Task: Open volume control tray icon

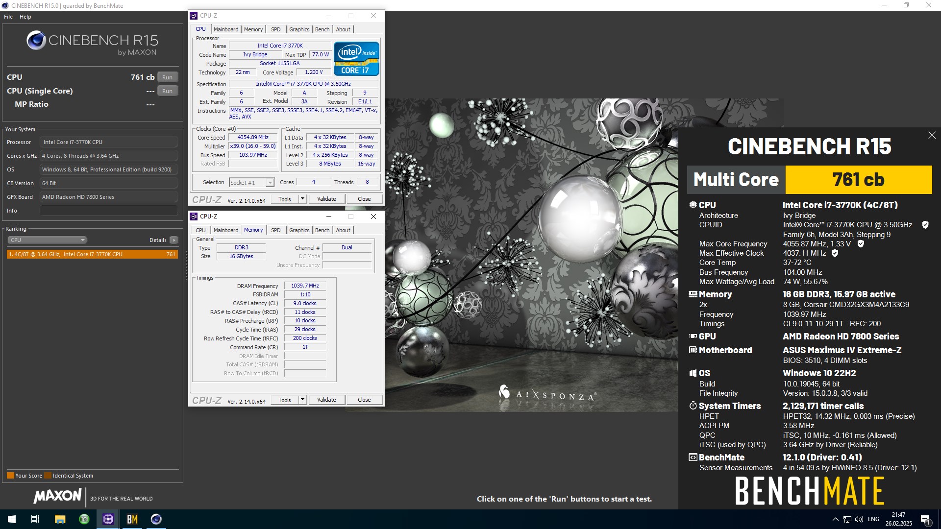Action: [859, 519]
